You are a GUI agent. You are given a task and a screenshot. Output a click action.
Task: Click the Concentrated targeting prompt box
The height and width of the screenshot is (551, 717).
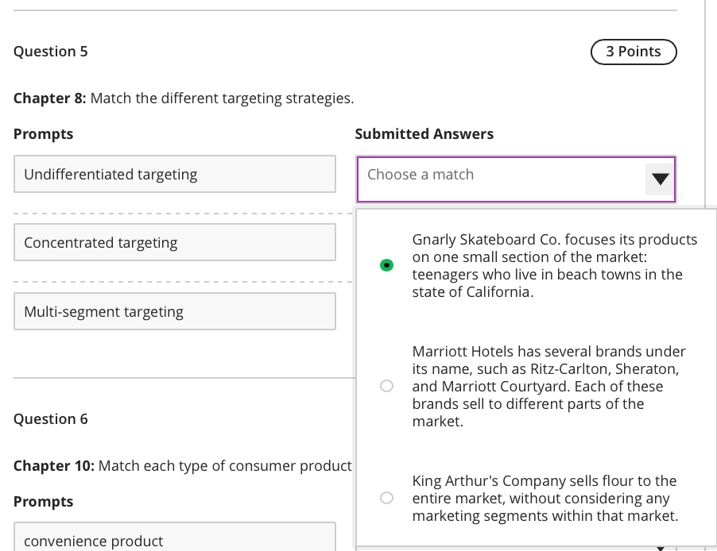[x=174, y=243]
